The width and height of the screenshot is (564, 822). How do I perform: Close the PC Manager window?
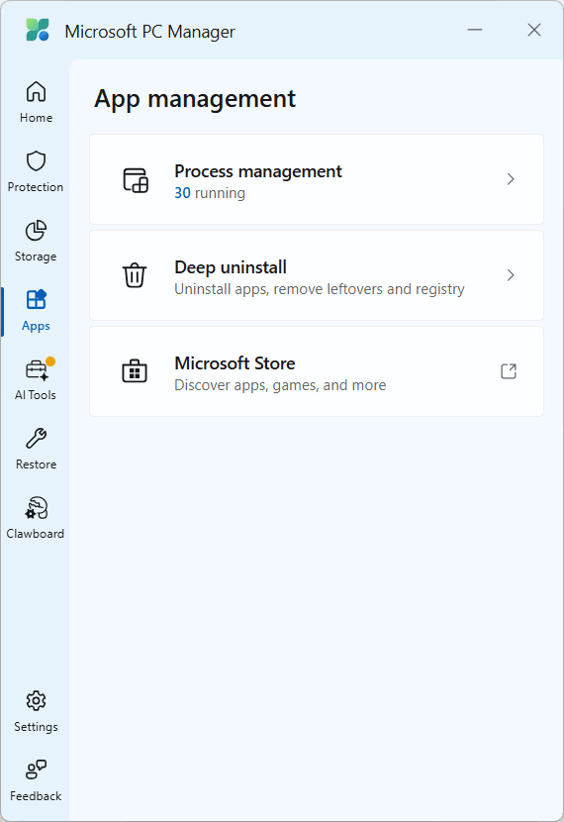coord(534,30)
